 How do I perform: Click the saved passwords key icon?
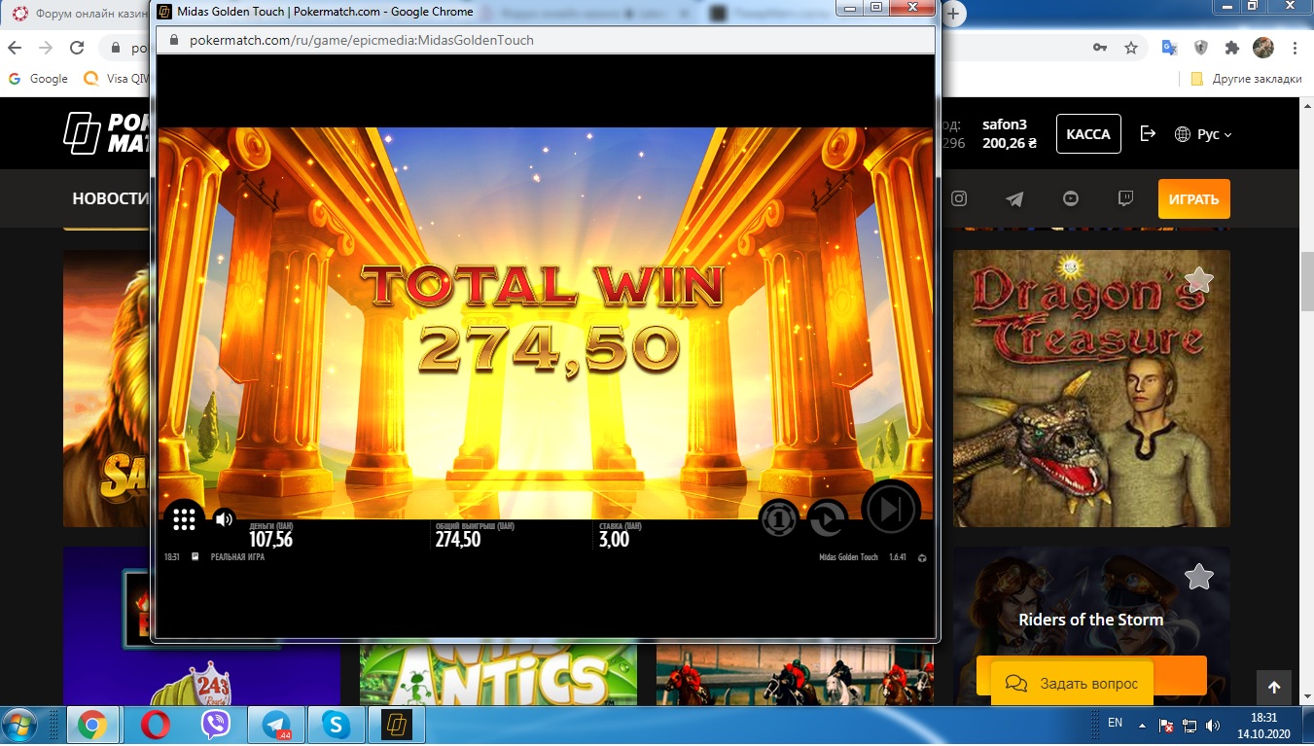pos(1100,48)
